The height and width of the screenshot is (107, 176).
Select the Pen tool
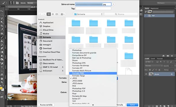[2, 63]
